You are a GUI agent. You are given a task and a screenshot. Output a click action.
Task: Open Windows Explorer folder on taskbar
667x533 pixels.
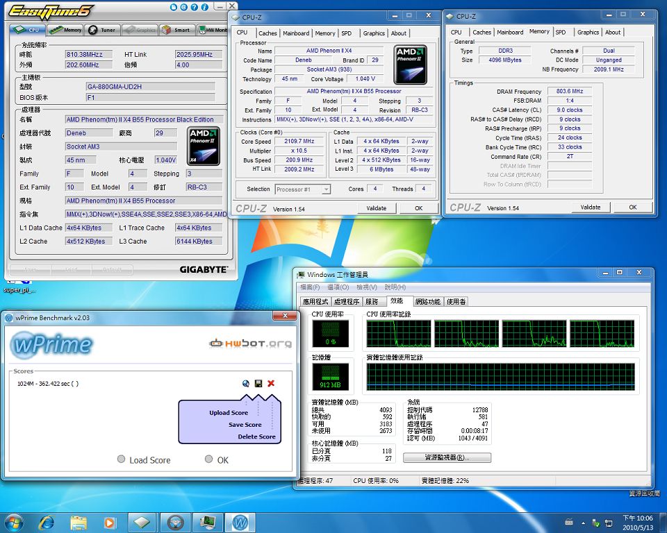point(79,523)
